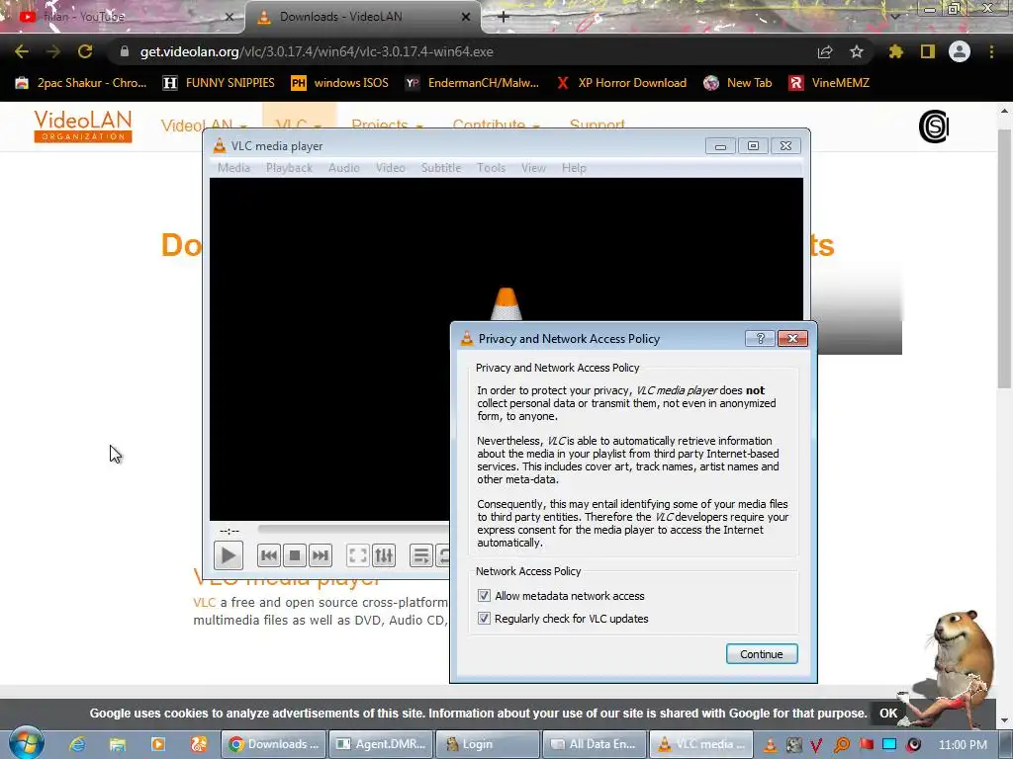Close the Downloads - VideoLAN tab

(x=466, y=17)
